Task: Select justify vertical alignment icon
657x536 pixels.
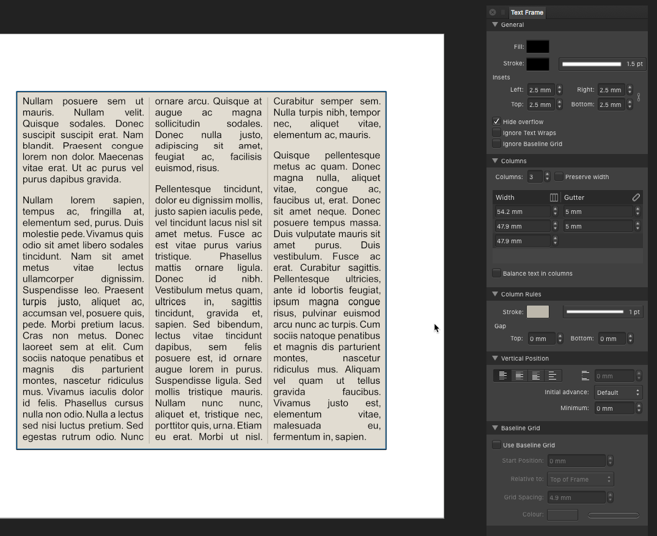Action: click(552, 376)
